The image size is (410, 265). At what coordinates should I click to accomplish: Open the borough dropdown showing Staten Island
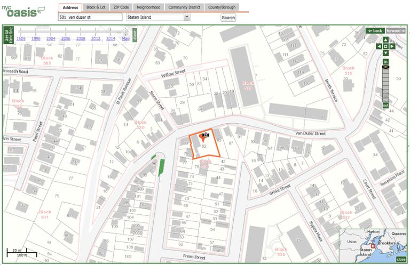pos(157,17)
